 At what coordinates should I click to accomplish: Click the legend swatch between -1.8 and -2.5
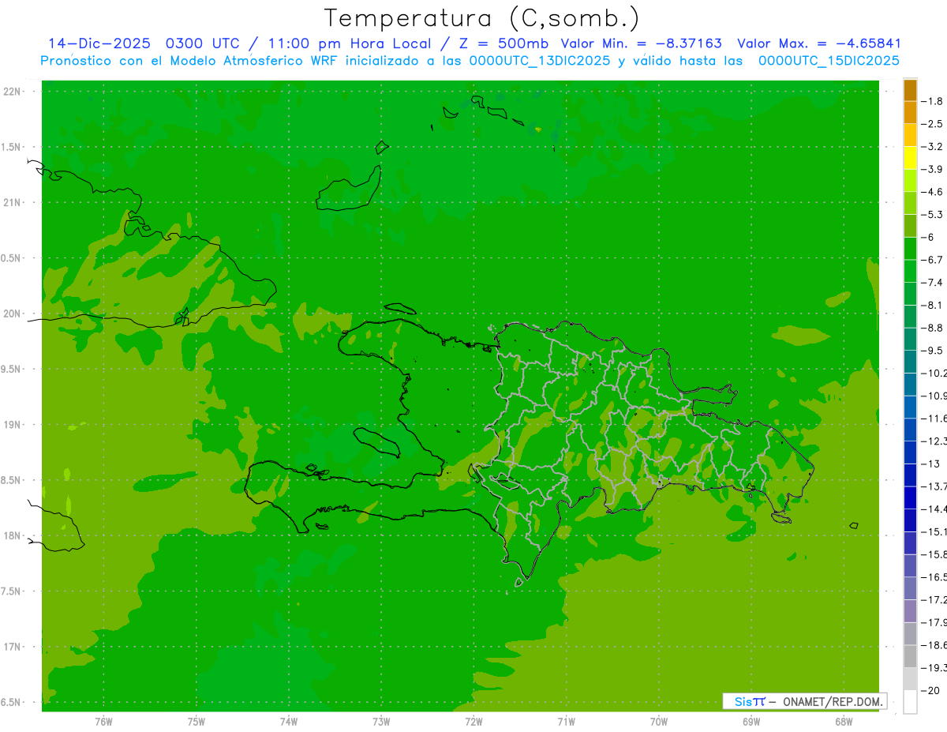point(910,112)
